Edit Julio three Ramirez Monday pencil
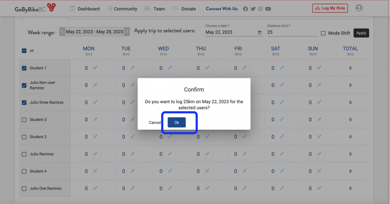This screenshot has width=390, height=204. click(x=96, y=102)
